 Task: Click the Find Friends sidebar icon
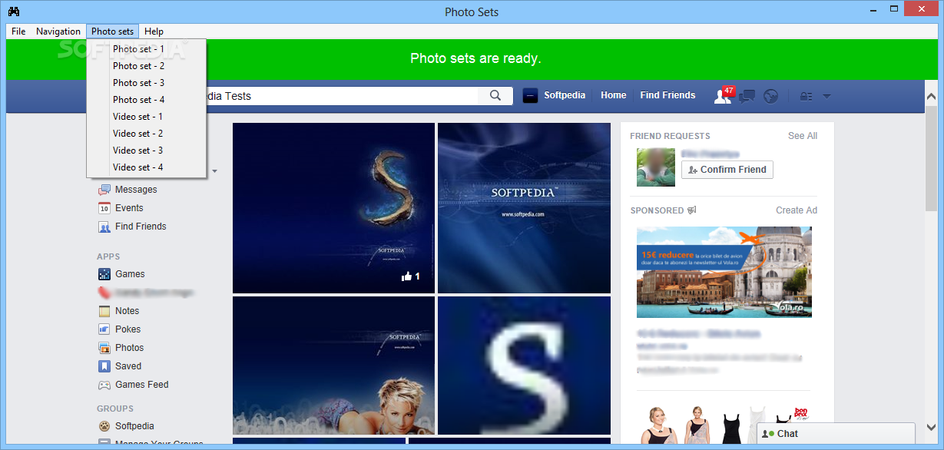click(x=104, y=227)
